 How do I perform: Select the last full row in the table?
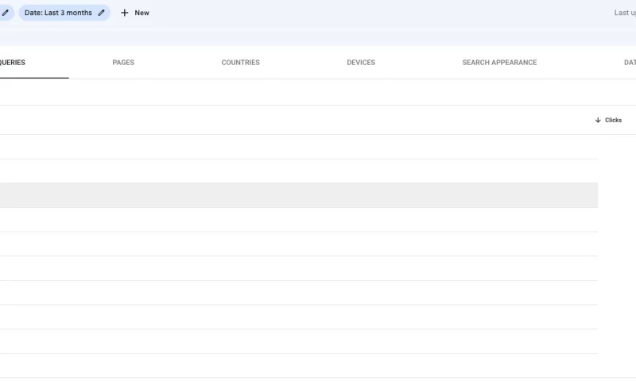[298, 366]
